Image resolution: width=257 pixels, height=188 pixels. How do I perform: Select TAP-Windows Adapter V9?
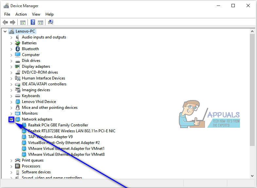(x=50, y=137)
